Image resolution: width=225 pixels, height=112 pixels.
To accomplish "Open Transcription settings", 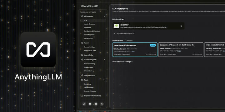I will (88, 38).
